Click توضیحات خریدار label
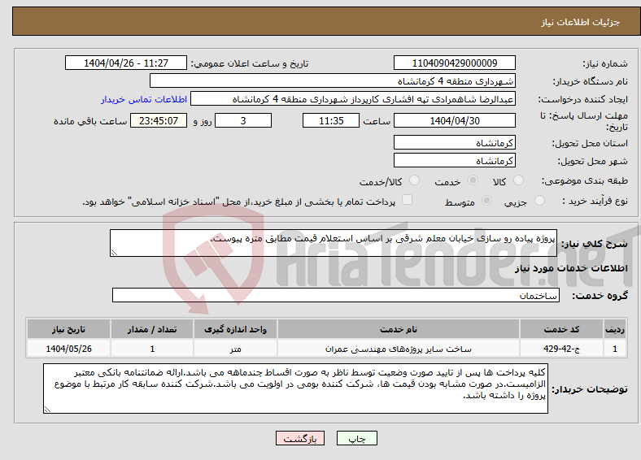 point(590,389)
